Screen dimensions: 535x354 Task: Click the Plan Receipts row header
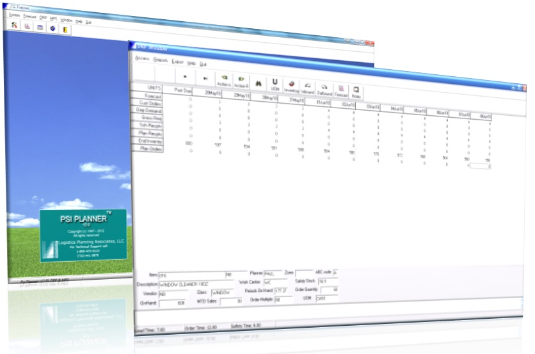coord(147,133)
